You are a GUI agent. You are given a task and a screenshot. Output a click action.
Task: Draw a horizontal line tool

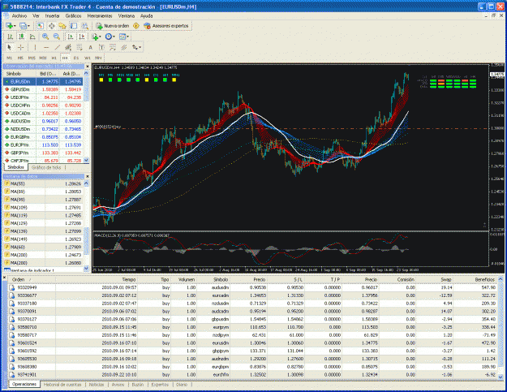[46, 47]
